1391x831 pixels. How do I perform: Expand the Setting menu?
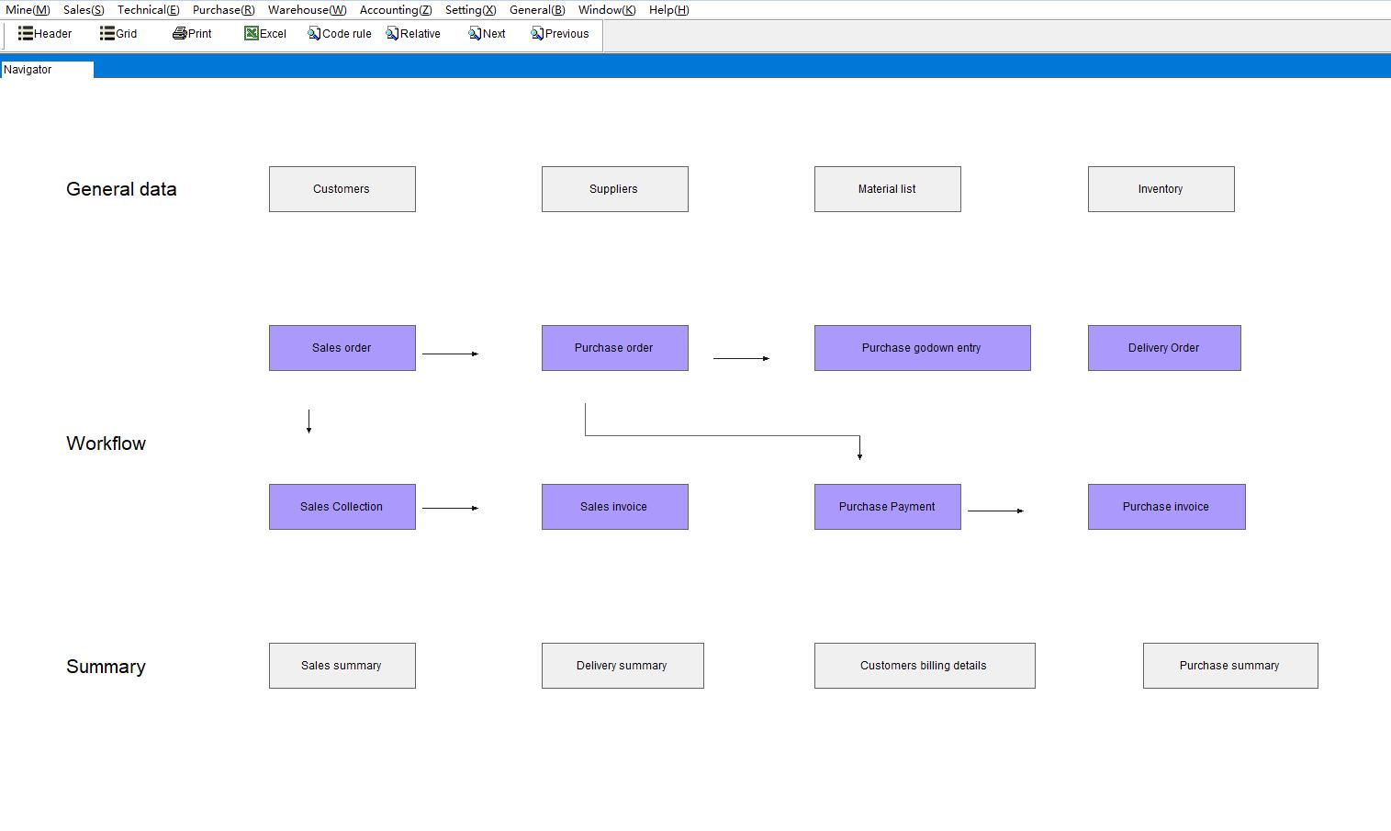coord(470,10)
